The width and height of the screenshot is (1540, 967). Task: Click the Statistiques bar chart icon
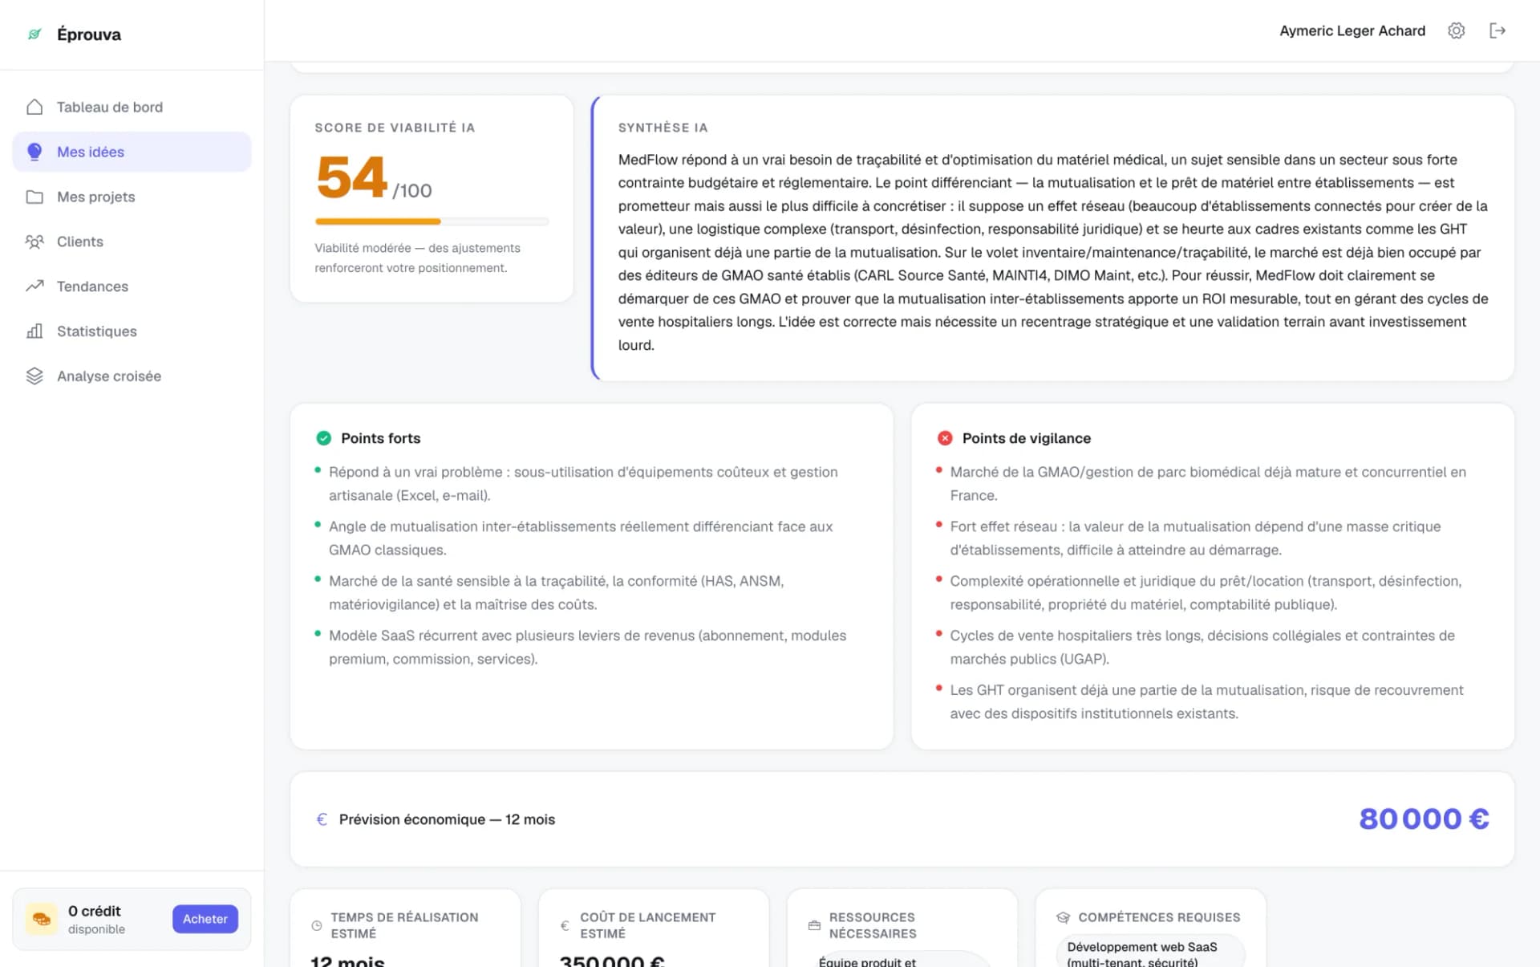coord(34,331)
